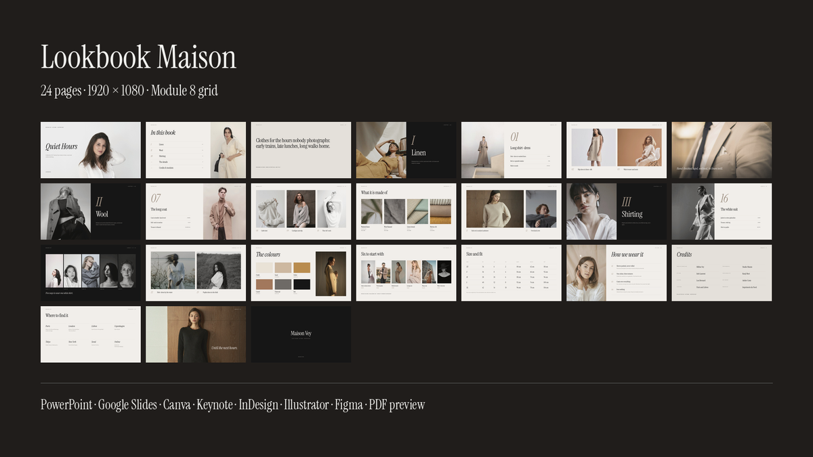Open the "Quiet Hours" cover slide
Image resolution: width=813 pixels, height=457 pixels.
pyautogui.click(x=91, y=150)
